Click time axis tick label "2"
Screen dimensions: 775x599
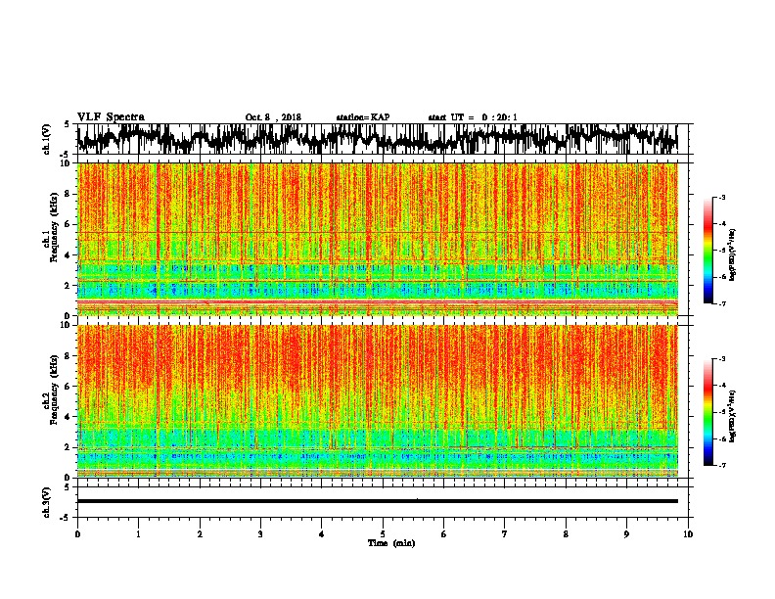point(200,534)
